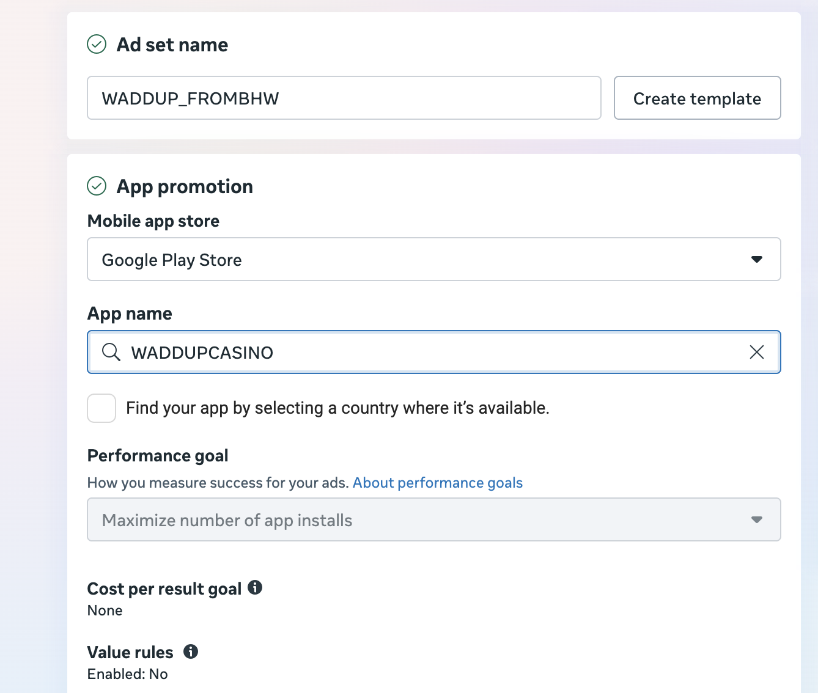The height and width of the screenshot is (693, 818).
Task: Focus the App name search field
Action: [434, 352]
